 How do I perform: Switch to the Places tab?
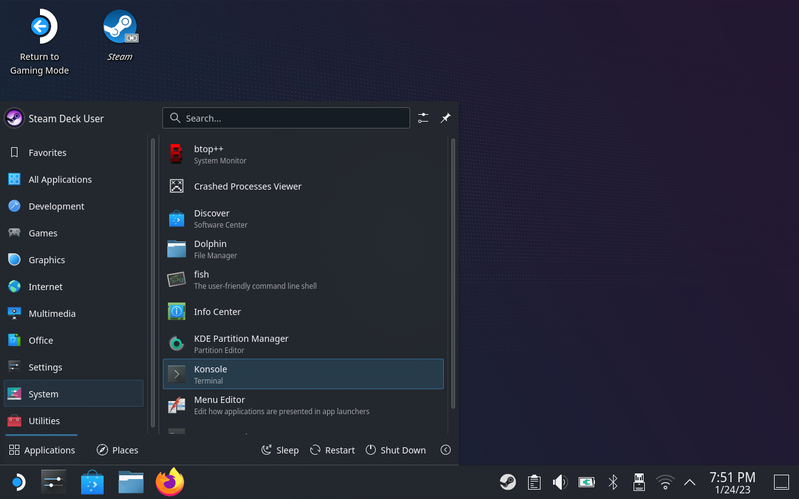117,450
